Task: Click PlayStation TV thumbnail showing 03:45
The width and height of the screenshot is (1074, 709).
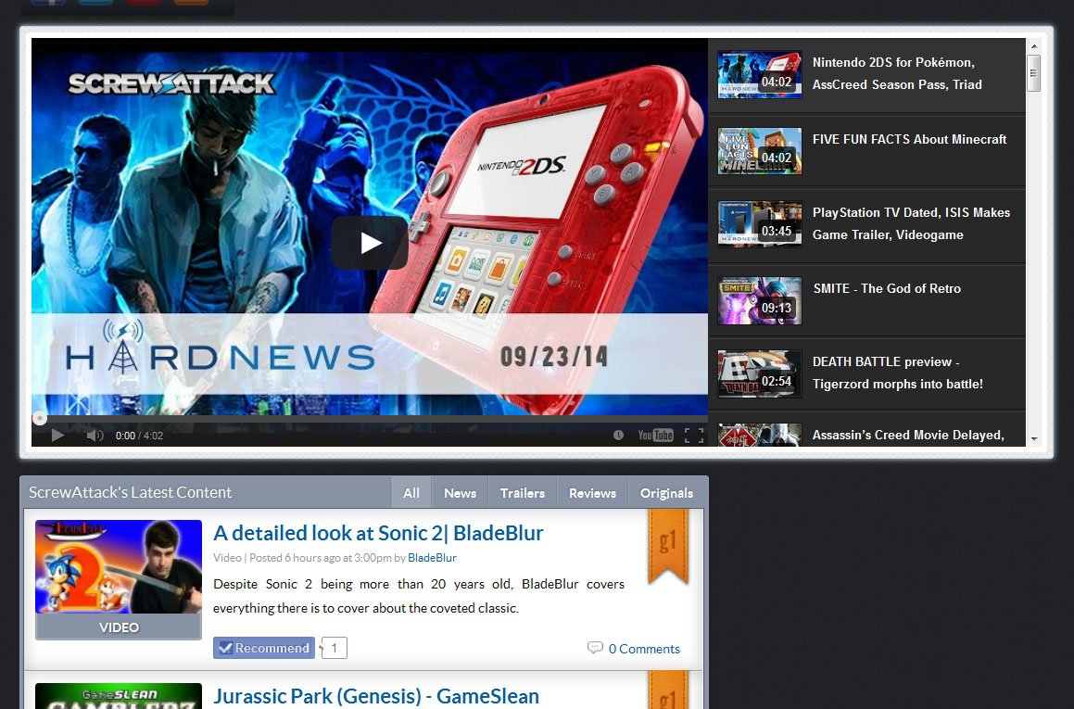Action: (760, 224)
